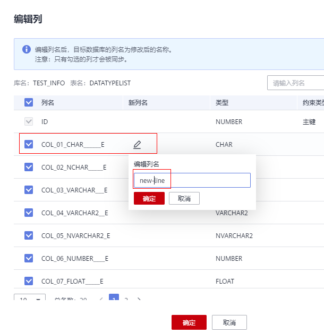Cancel the column rename popup
324x334 pixels.
184,198
